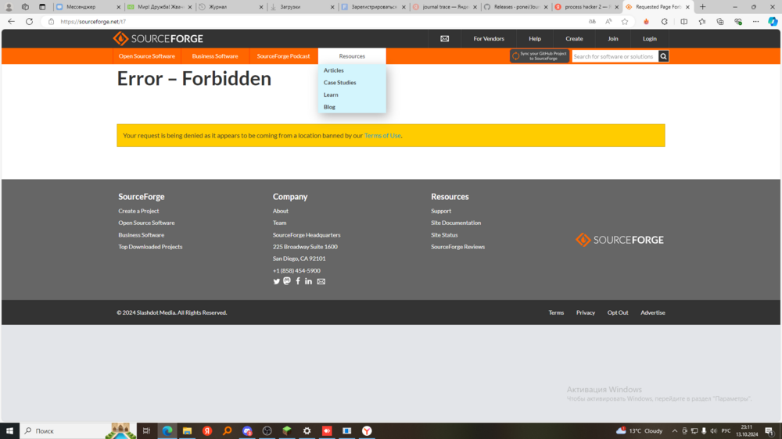Open SourceForge Facebook icon in footer

[298, 281]
